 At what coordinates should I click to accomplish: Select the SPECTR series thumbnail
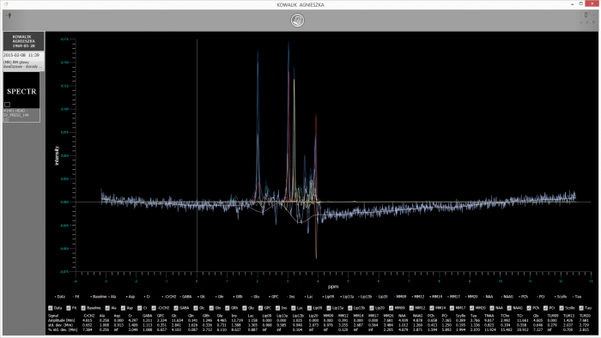(x=21, y=91)
